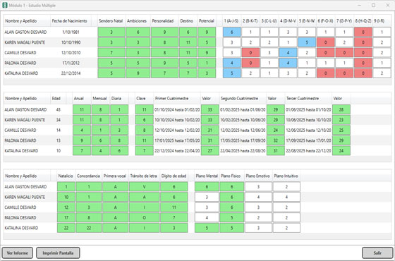Screen dimensions: 395x261
Task: Sort by Fecha de Nacimiento column header
Action: (71, 21)
